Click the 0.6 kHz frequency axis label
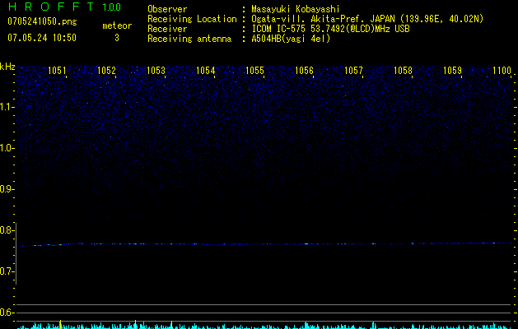The image size is (518, 329). pos(6,313)
